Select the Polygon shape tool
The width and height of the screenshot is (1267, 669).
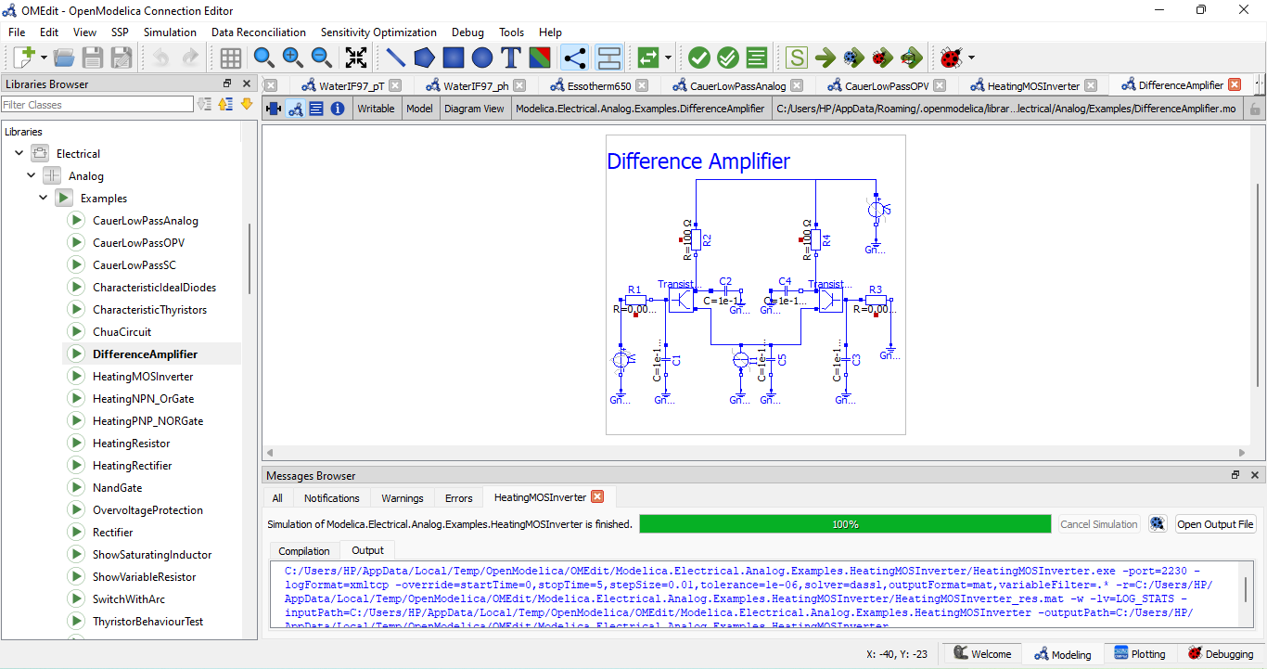[425, 58]
